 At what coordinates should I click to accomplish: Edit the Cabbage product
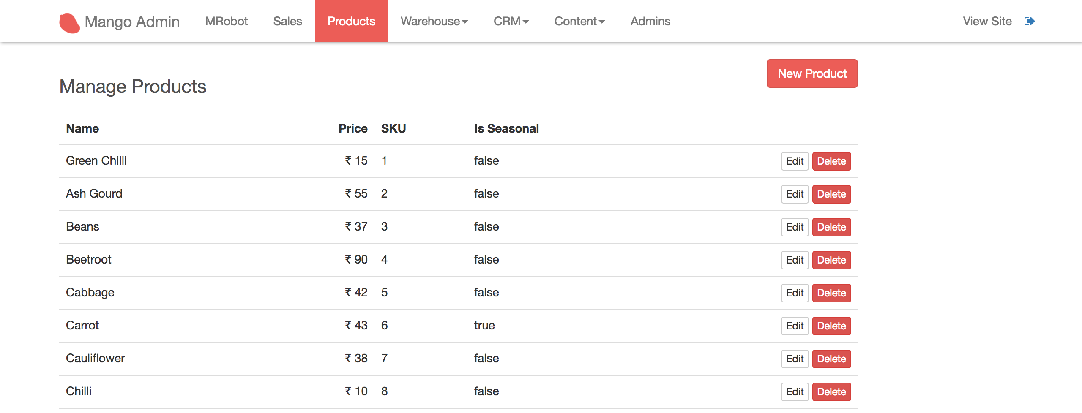pyautogui.click(x=795, y=293)
